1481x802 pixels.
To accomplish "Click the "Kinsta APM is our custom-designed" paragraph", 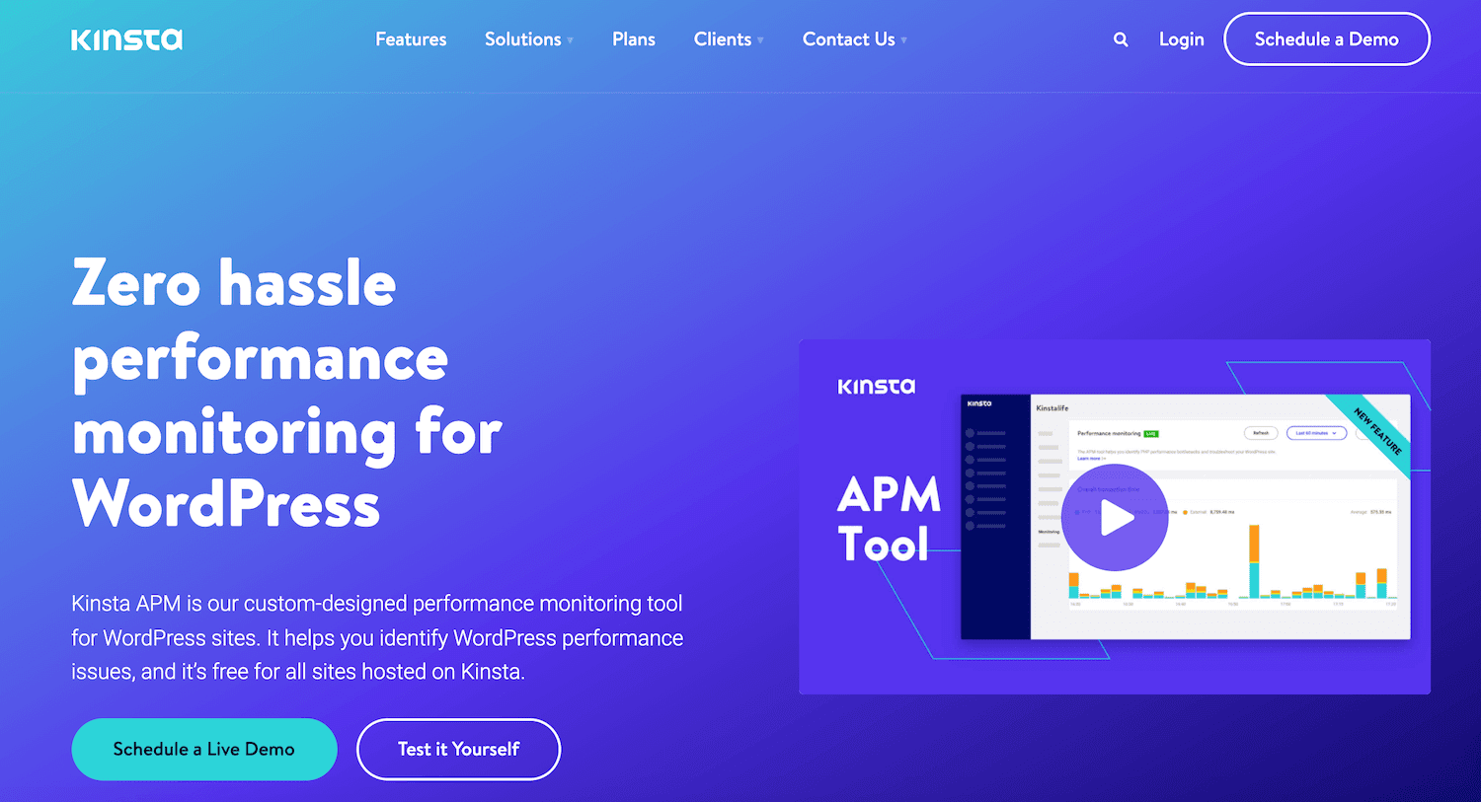I will pos(377,637).
